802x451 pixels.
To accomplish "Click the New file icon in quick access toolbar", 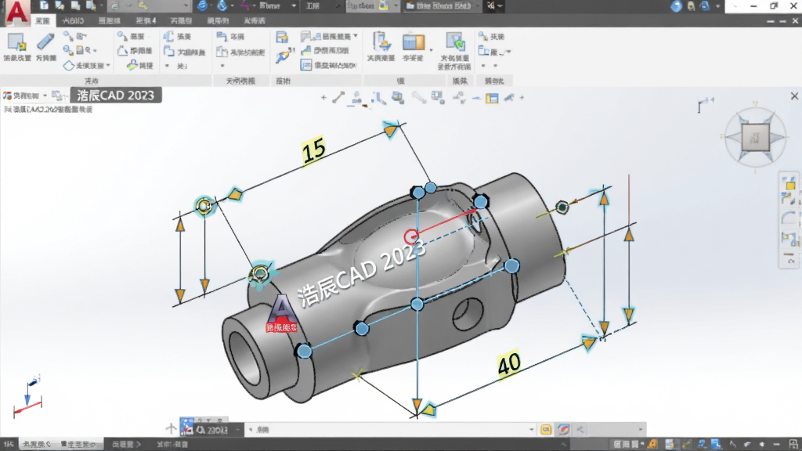I will click(45, 5).
